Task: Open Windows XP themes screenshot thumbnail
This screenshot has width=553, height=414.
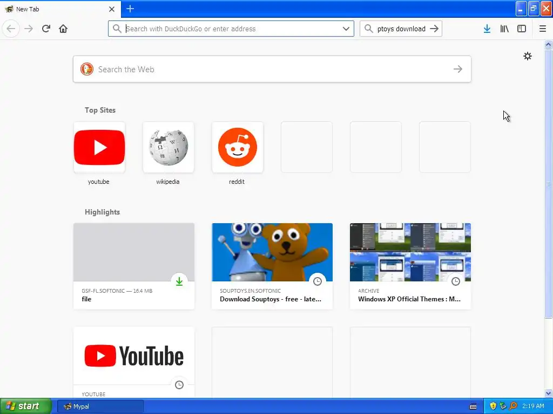Action: [x=410, y=252]
